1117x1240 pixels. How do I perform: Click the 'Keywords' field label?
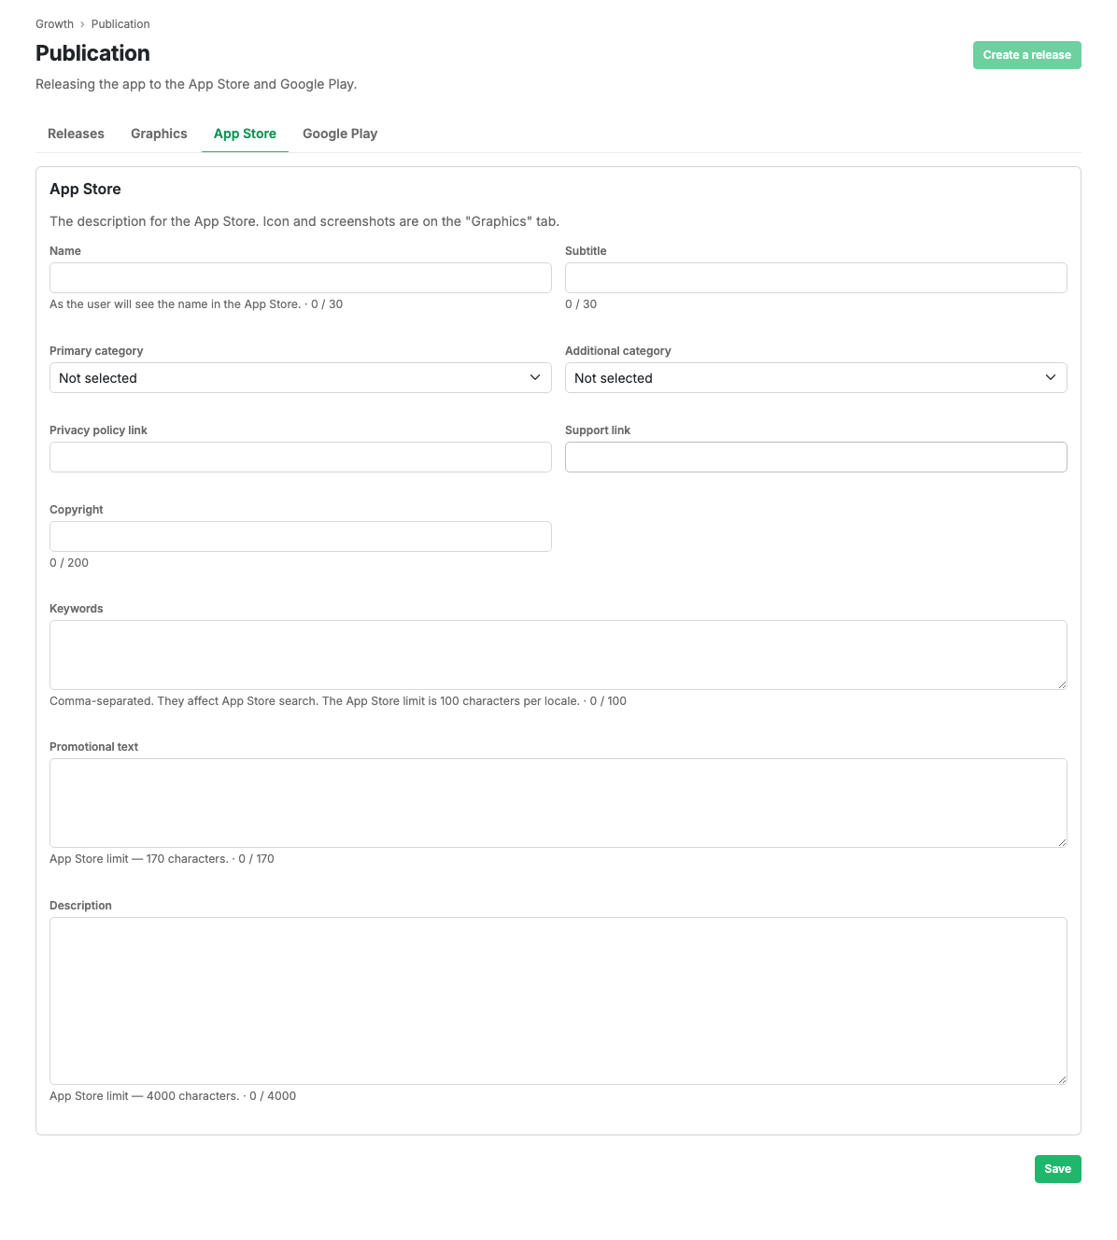tap(77, 609)
